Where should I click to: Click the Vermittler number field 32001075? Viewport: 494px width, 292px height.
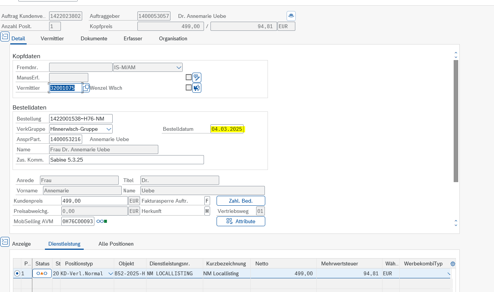click(x=66, y=88)
